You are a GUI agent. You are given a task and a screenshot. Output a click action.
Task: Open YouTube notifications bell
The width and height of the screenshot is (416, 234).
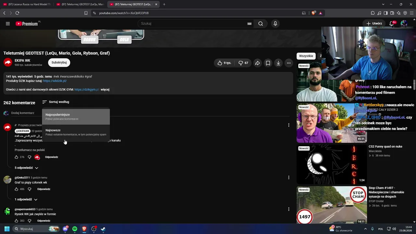(x=392, y=23)
